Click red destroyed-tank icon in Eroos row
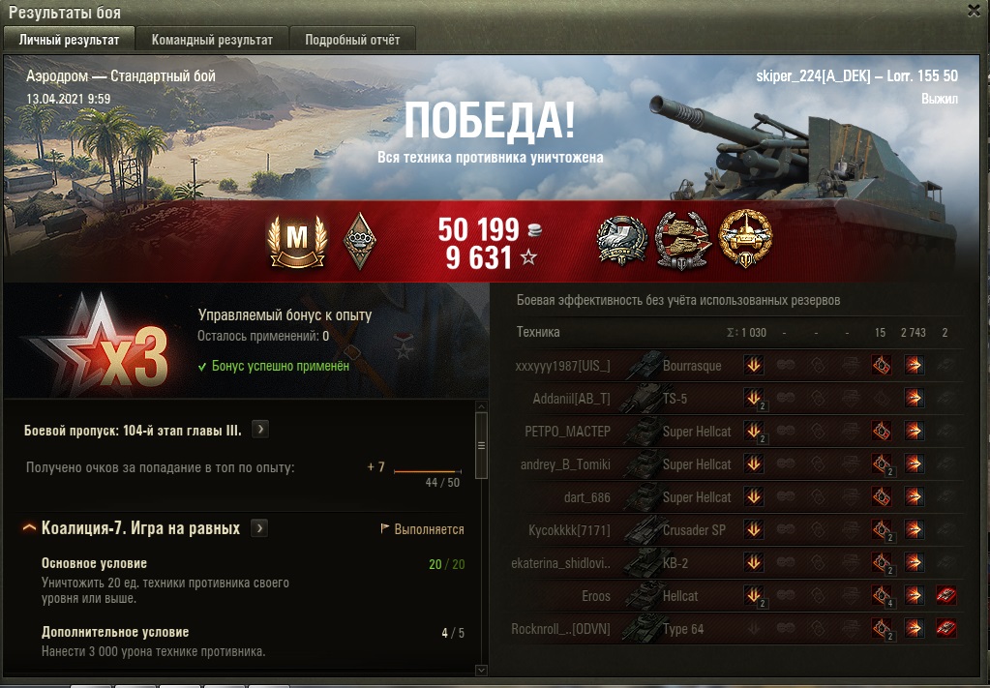 tap(945, 595)
